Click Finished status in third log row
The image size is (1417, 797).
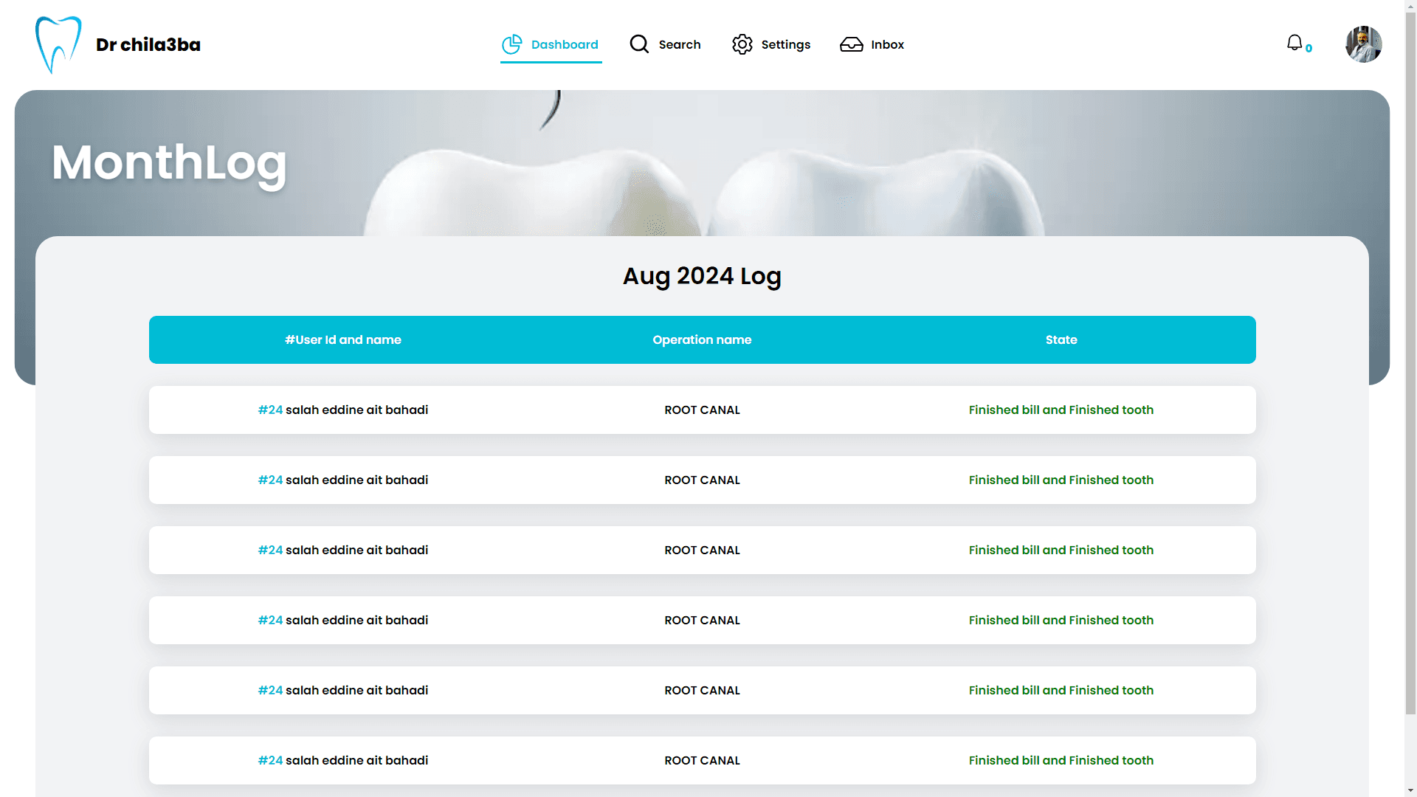(x=1061, y=550)
